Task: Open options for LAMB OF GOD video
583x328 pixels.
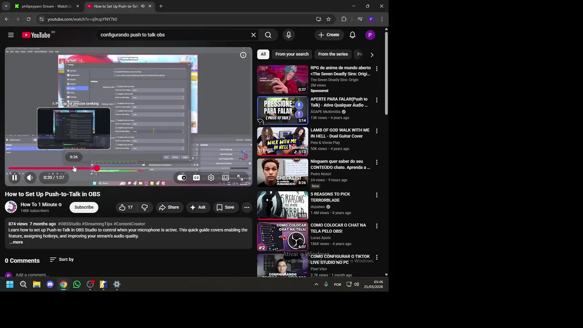Action: point(377,131)
